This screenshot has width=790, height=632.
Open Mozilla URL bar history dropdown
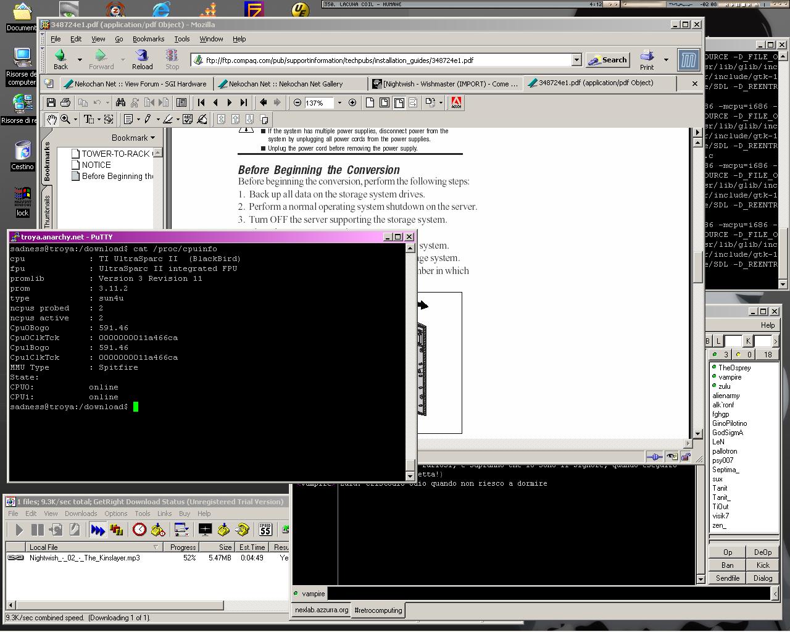[576, 60]
